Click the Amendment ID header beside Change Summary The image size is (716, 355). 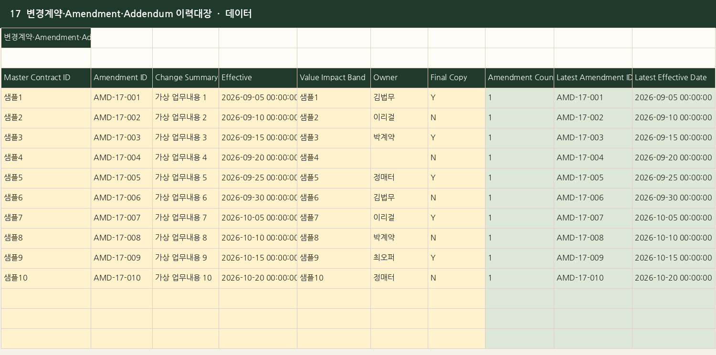pos(122,78)
